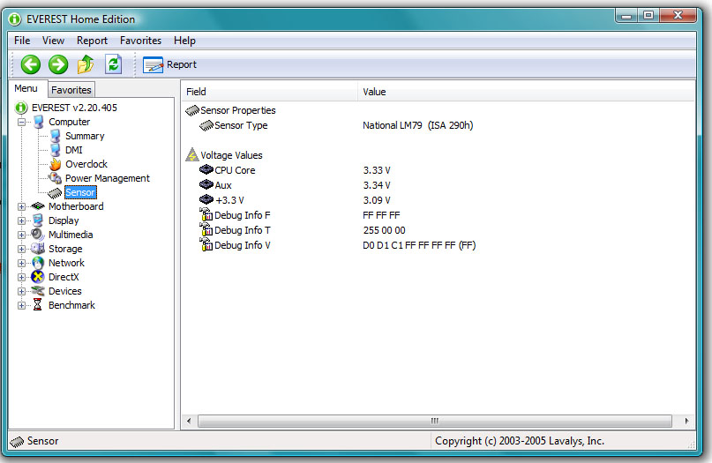This screenshot has height=463, width=712.
Task: Expand the DirectX tree node
Action: [x=21, y=277]
